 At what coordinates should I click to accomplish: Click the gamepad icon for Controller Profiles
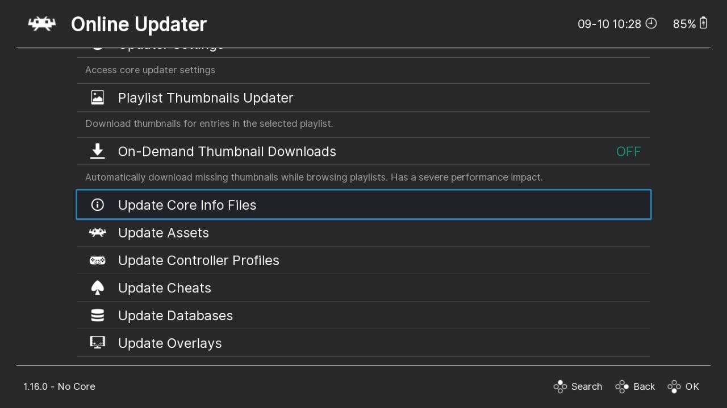(x=98, y=260)
